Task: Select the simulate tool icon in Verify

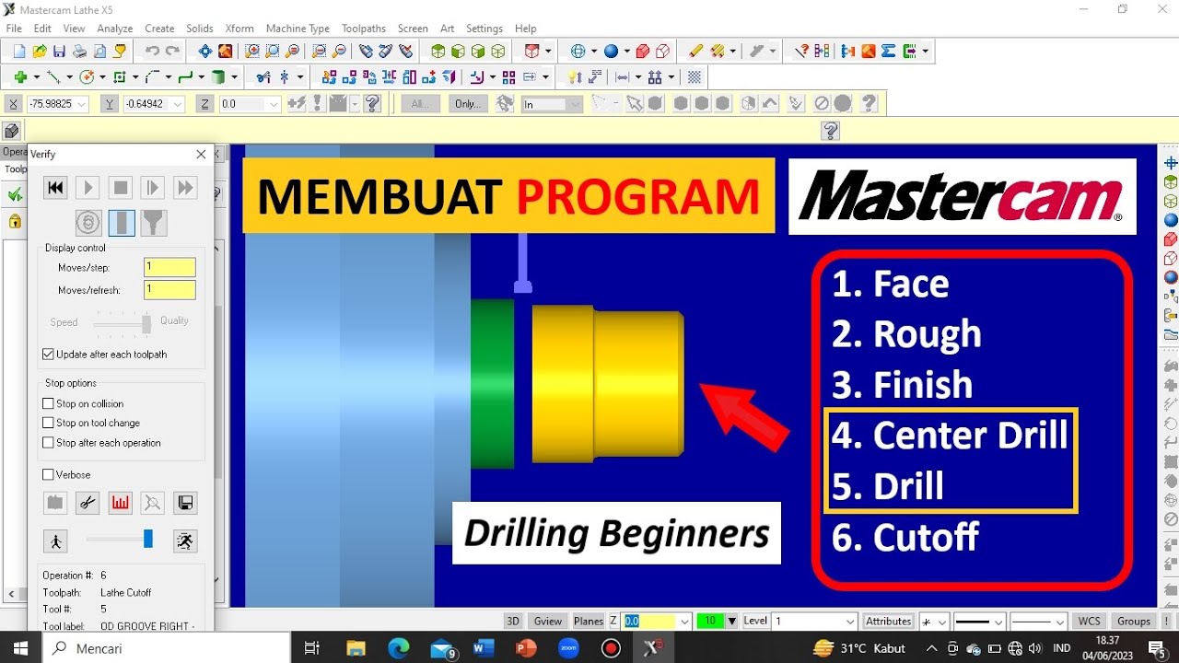Action: (x=121, y=222)
